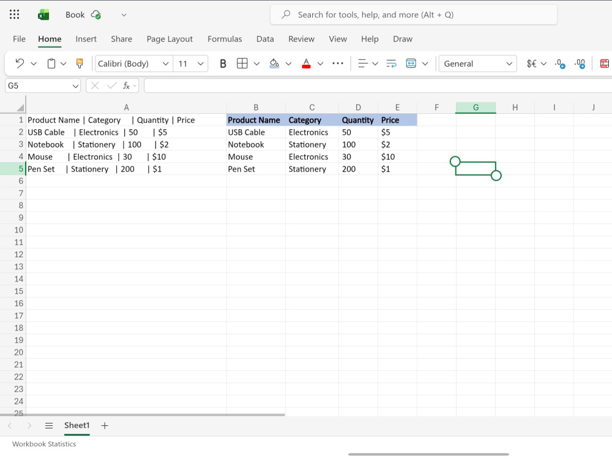Click cell containing Electronics in row 2
This screenshot has width=612, height=459.
312,132
